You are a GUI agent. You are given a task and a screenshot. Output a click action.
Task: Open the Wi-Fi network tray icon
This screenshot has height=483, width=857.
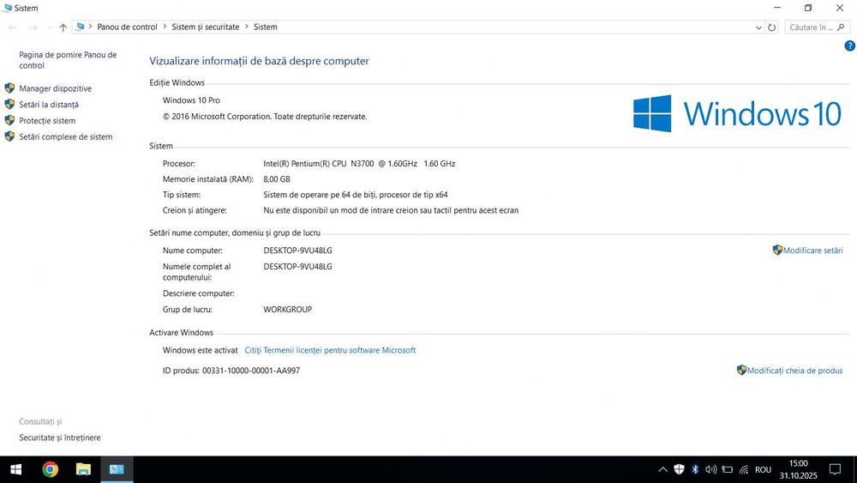coord(744,469)
